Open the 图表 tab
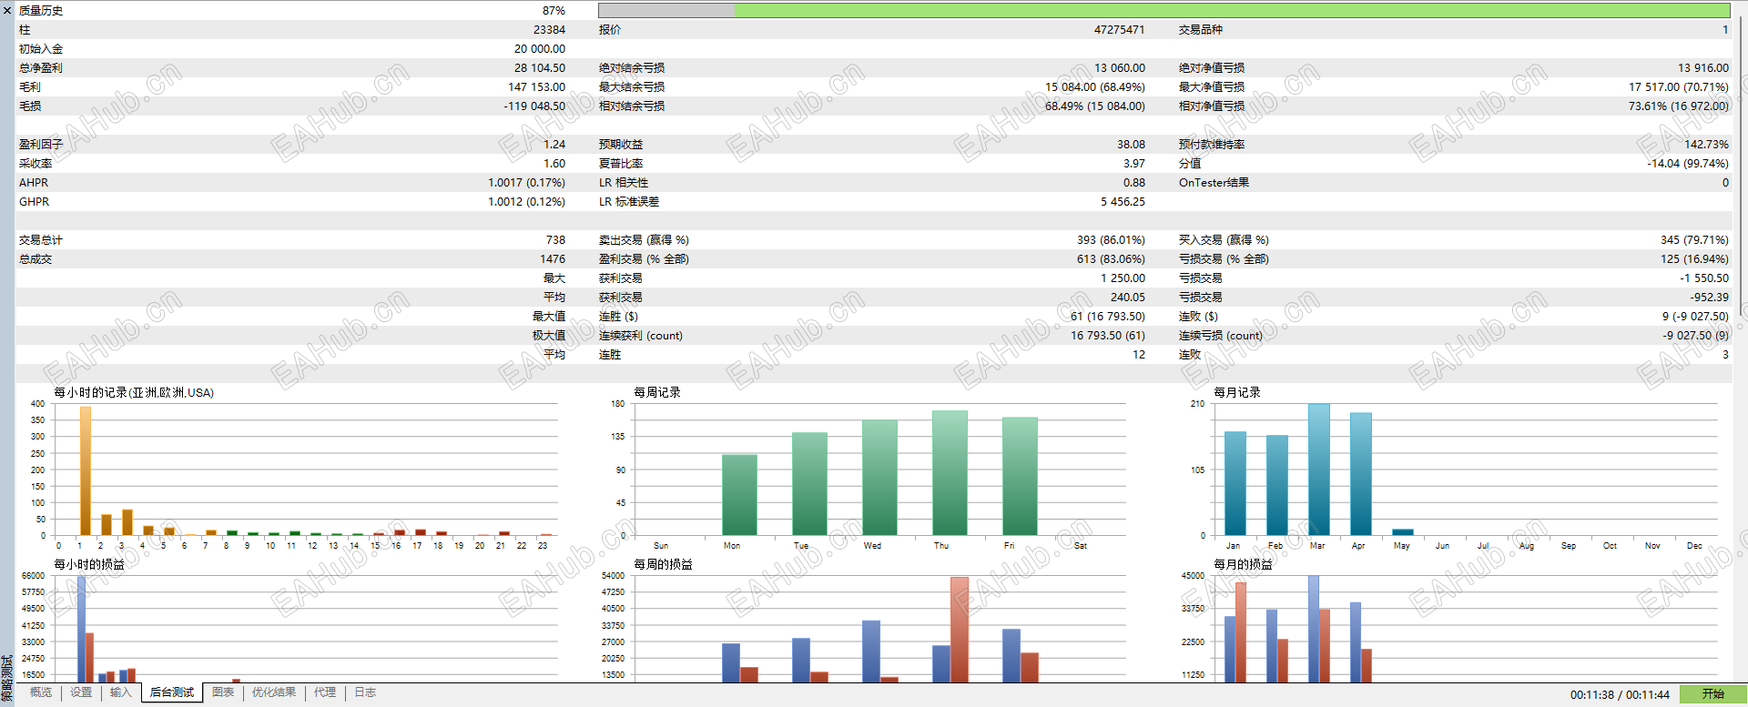1748x707 pixels. click(223, 692)
